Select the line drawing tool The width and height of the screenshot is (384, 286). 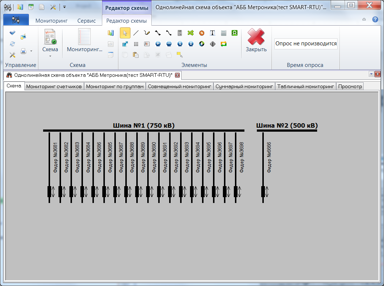tap(136, 33)
